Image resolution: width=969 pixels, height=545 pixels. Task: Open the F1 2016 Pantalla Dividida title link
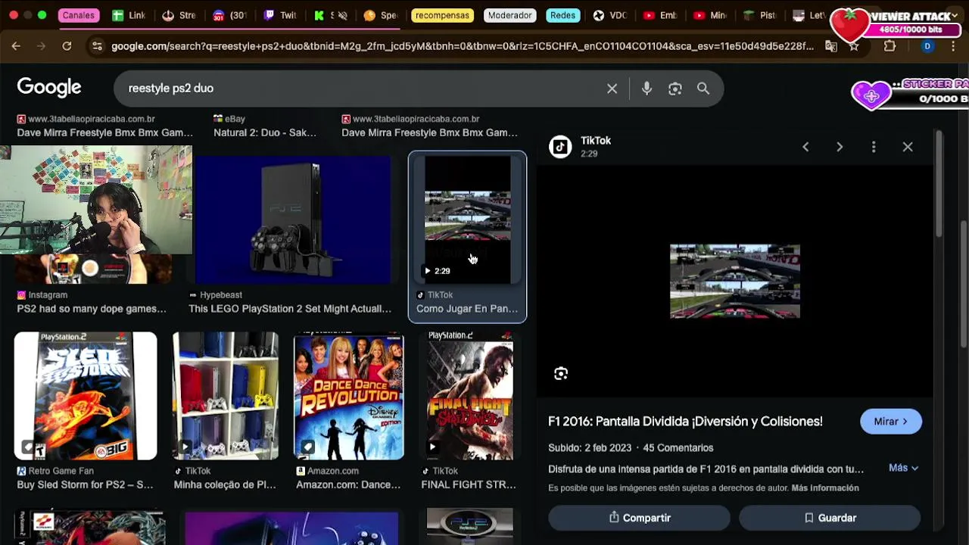pyautogui.click(x=685, y=422)
